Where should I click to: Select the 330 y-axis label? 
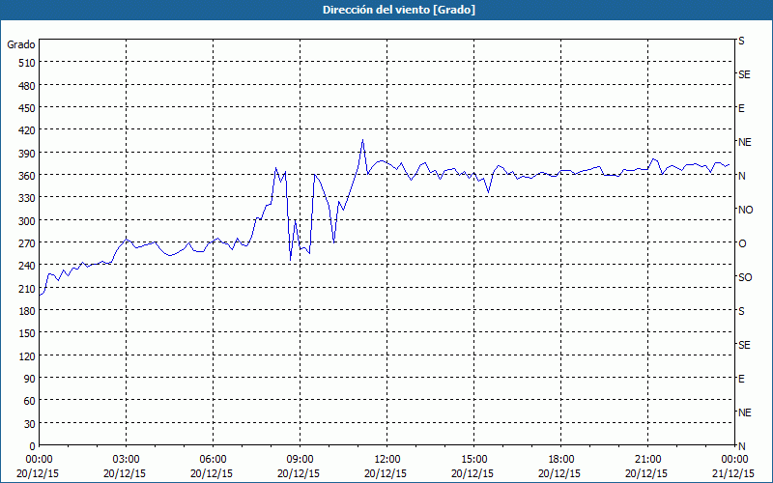(x=27, y=198)
